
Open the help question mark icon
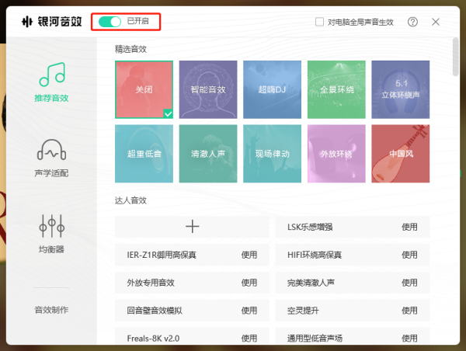click(x=412, y=22)
